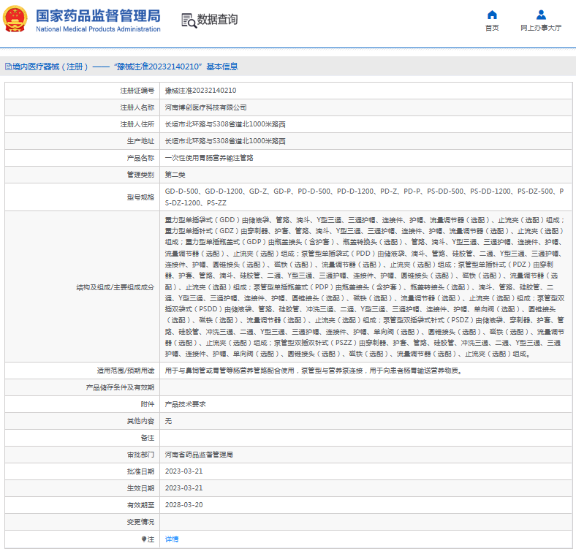Click 注册人住所 address value

point(225,124)
